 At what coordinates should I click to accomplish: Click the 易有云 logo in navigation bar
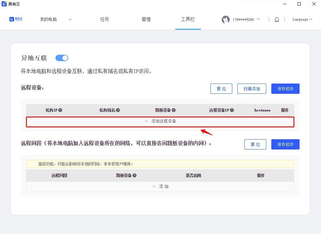point(16,19)
